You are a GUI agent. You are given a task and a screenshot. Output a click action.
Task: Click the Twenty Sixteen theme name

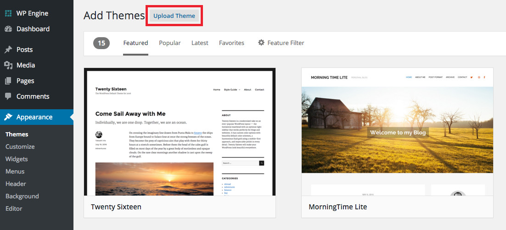116,207
